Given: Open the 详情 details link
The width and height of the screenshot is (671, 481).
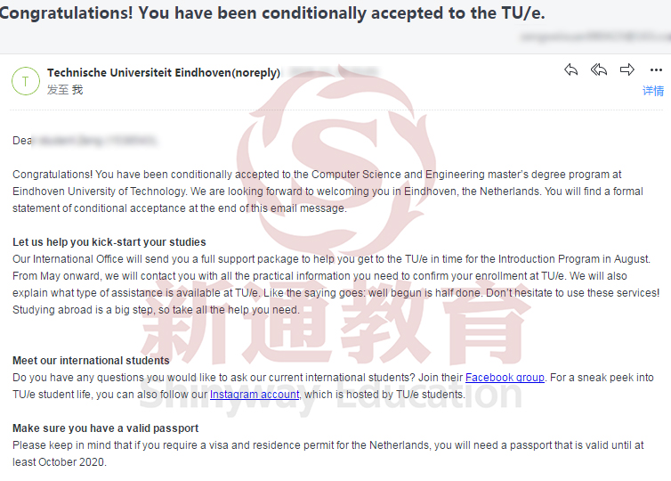Looking at the screenshot, I should click(653, 91).
